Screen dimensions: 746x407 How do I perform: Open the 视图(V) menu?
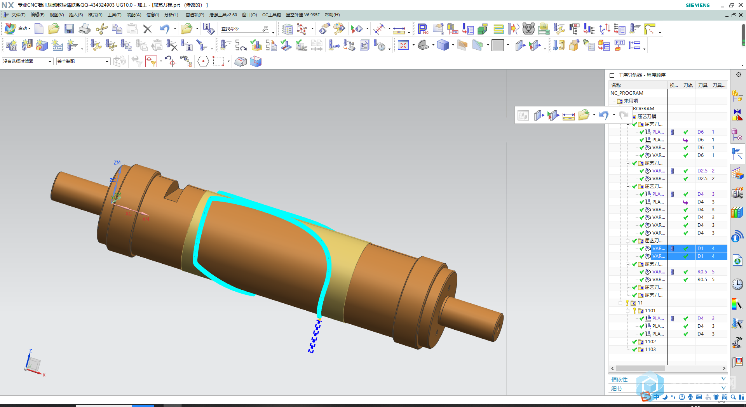pyautogui.click(x=57, y=15)
